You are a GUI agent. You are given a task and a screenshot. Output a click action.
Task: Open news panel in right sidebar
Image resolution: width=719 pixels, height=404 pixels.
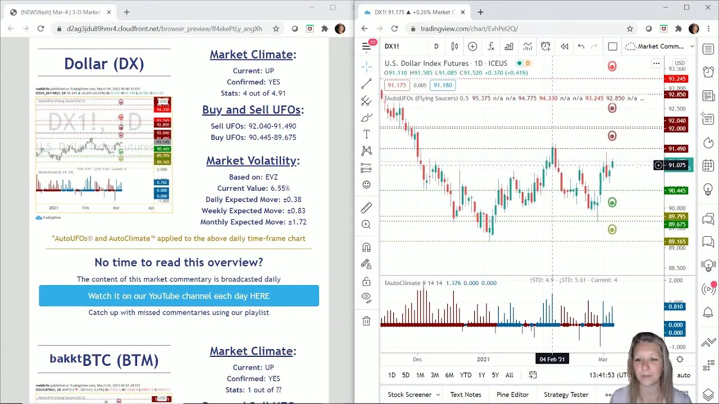(708, 96)
